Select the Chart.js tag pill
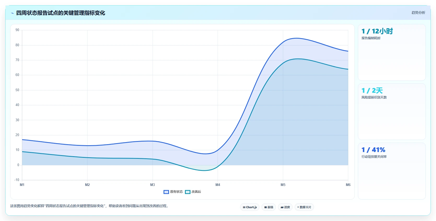This screenshot has width=436, height=221. click(250, 207)
